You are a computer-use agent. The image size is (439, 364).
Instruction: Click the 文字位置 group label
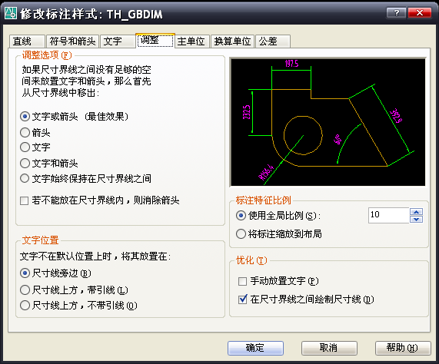coord(40,240)
